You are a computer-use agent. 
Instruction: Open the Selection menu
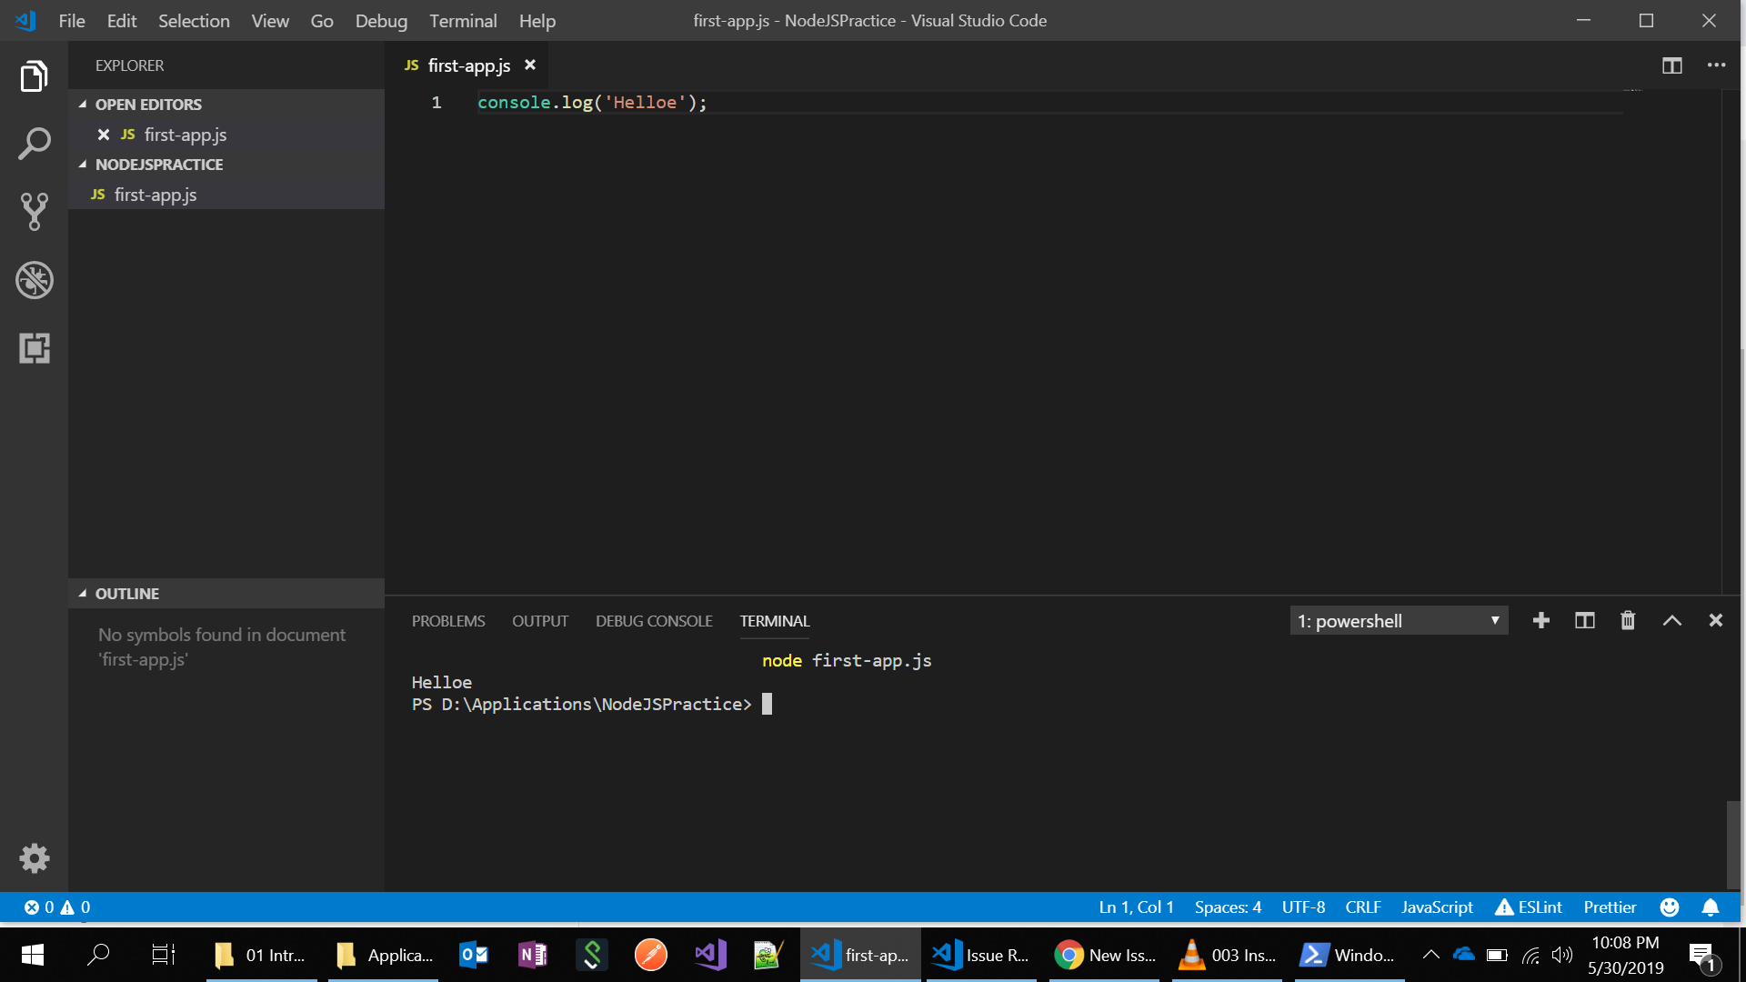194,20
